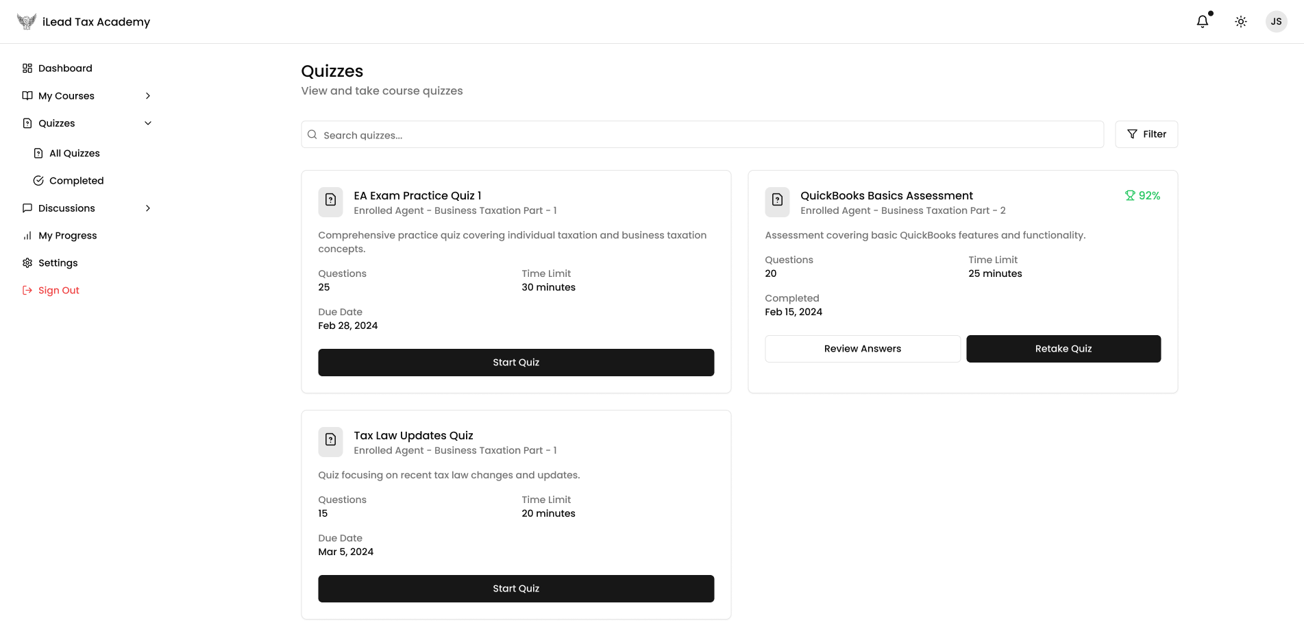Image resolution: width=1304 pixels, height=636 pixels.
Task: Retake the QuickBooks Basics Assessment quiz
Action: tap(1063, 349)
